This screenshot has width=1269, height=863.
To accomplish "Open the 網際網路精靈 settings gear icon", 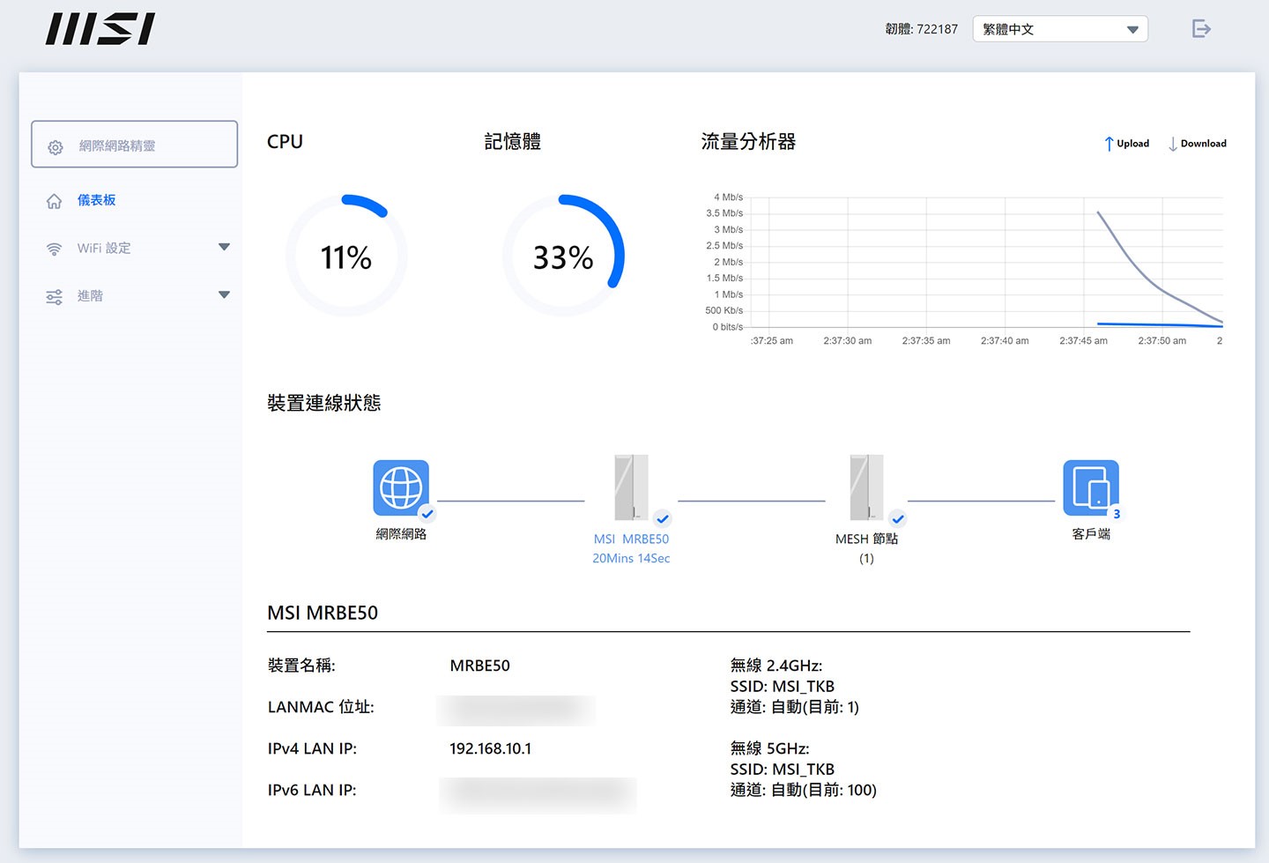I will tap(56, 146).
